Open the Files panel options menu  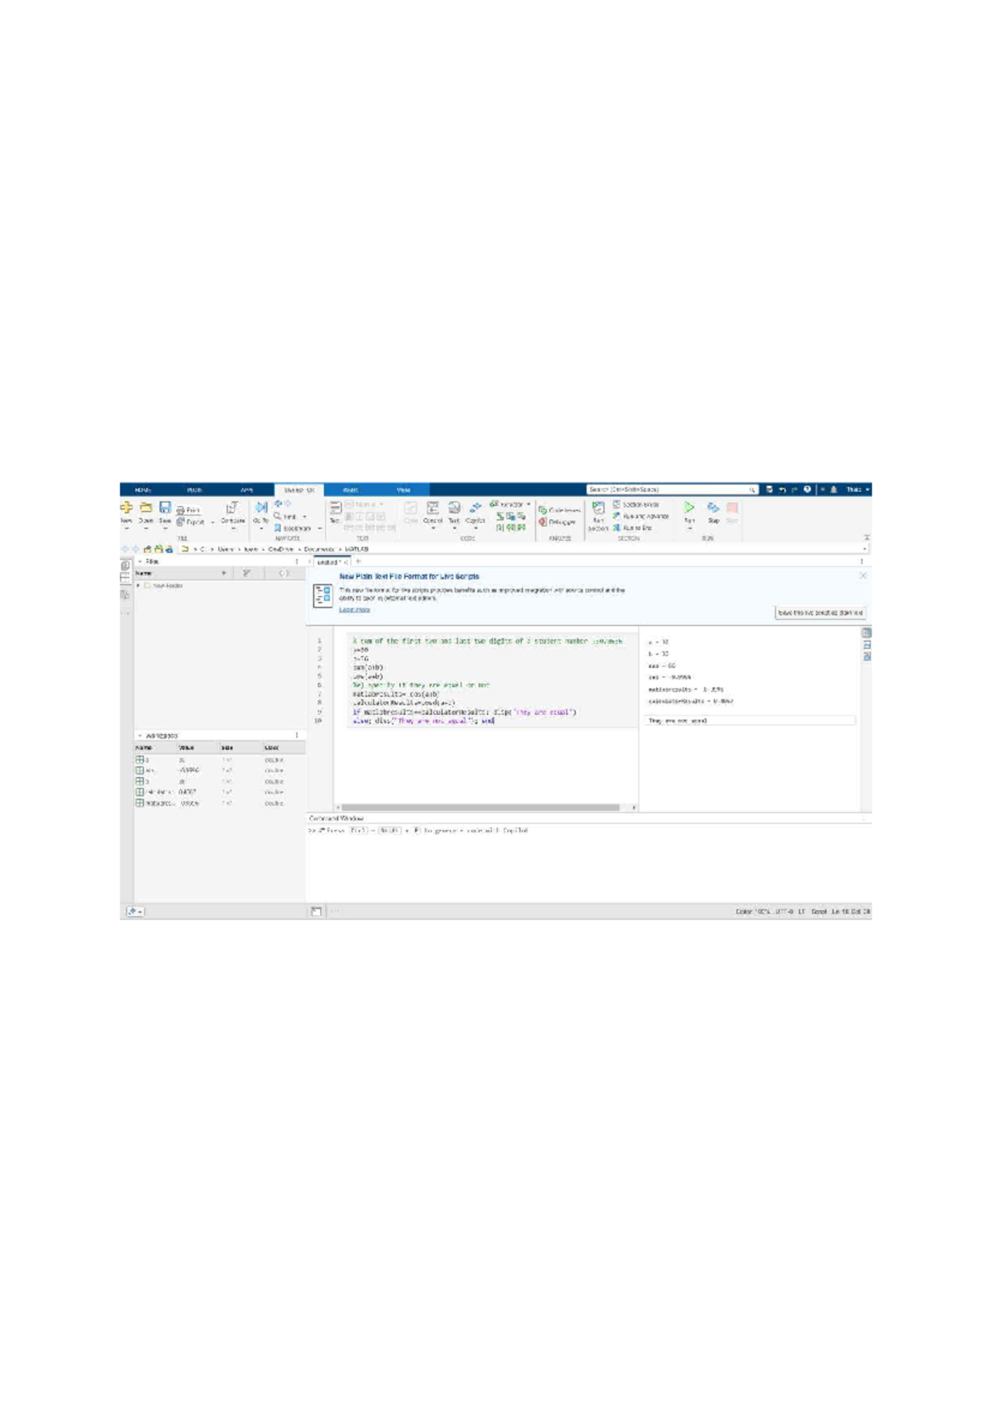pos(297,561)
